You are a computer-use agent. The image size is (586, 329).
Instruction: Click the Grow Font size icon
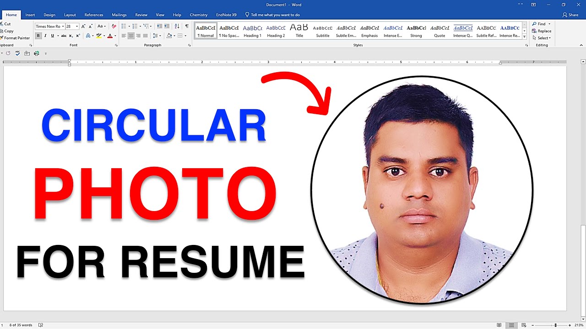coord(84,26)
